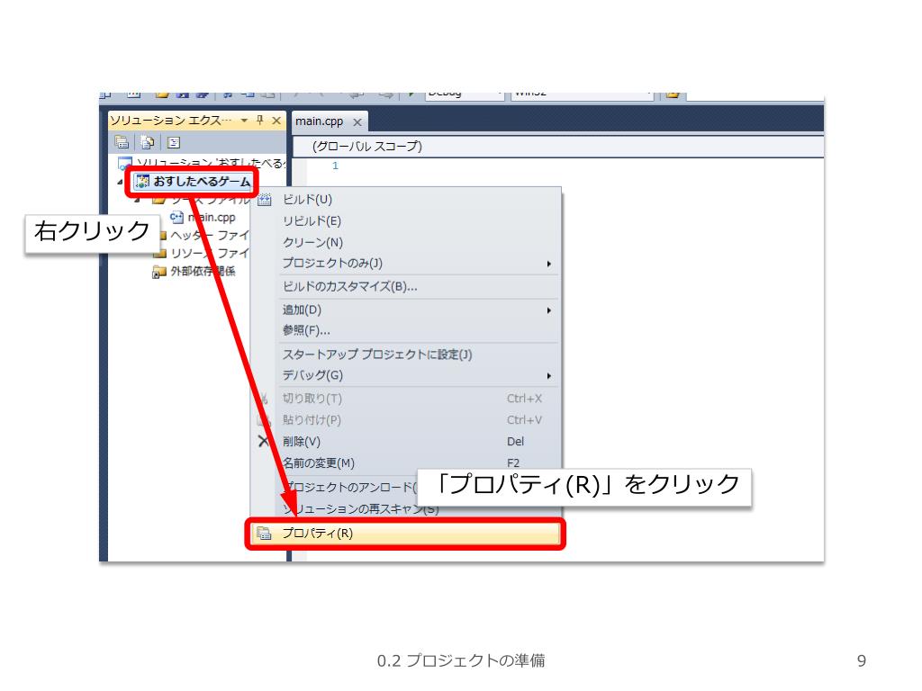Choose ソリューションの再スキャン(S) menu entry
The height and width of the screenshot is (691, 922).
[x=360, y=508]
